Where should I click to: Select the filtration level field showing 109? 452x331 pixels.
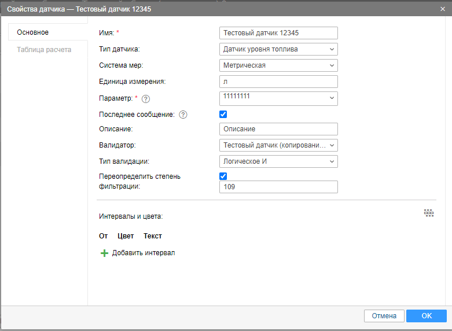(x=278, y=187)
